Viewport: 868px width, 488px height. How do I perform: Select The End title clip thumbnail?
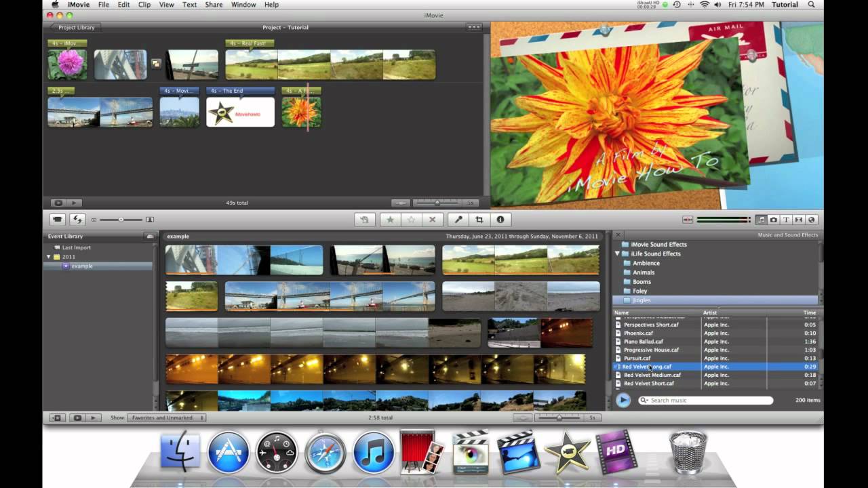point(241,112)
